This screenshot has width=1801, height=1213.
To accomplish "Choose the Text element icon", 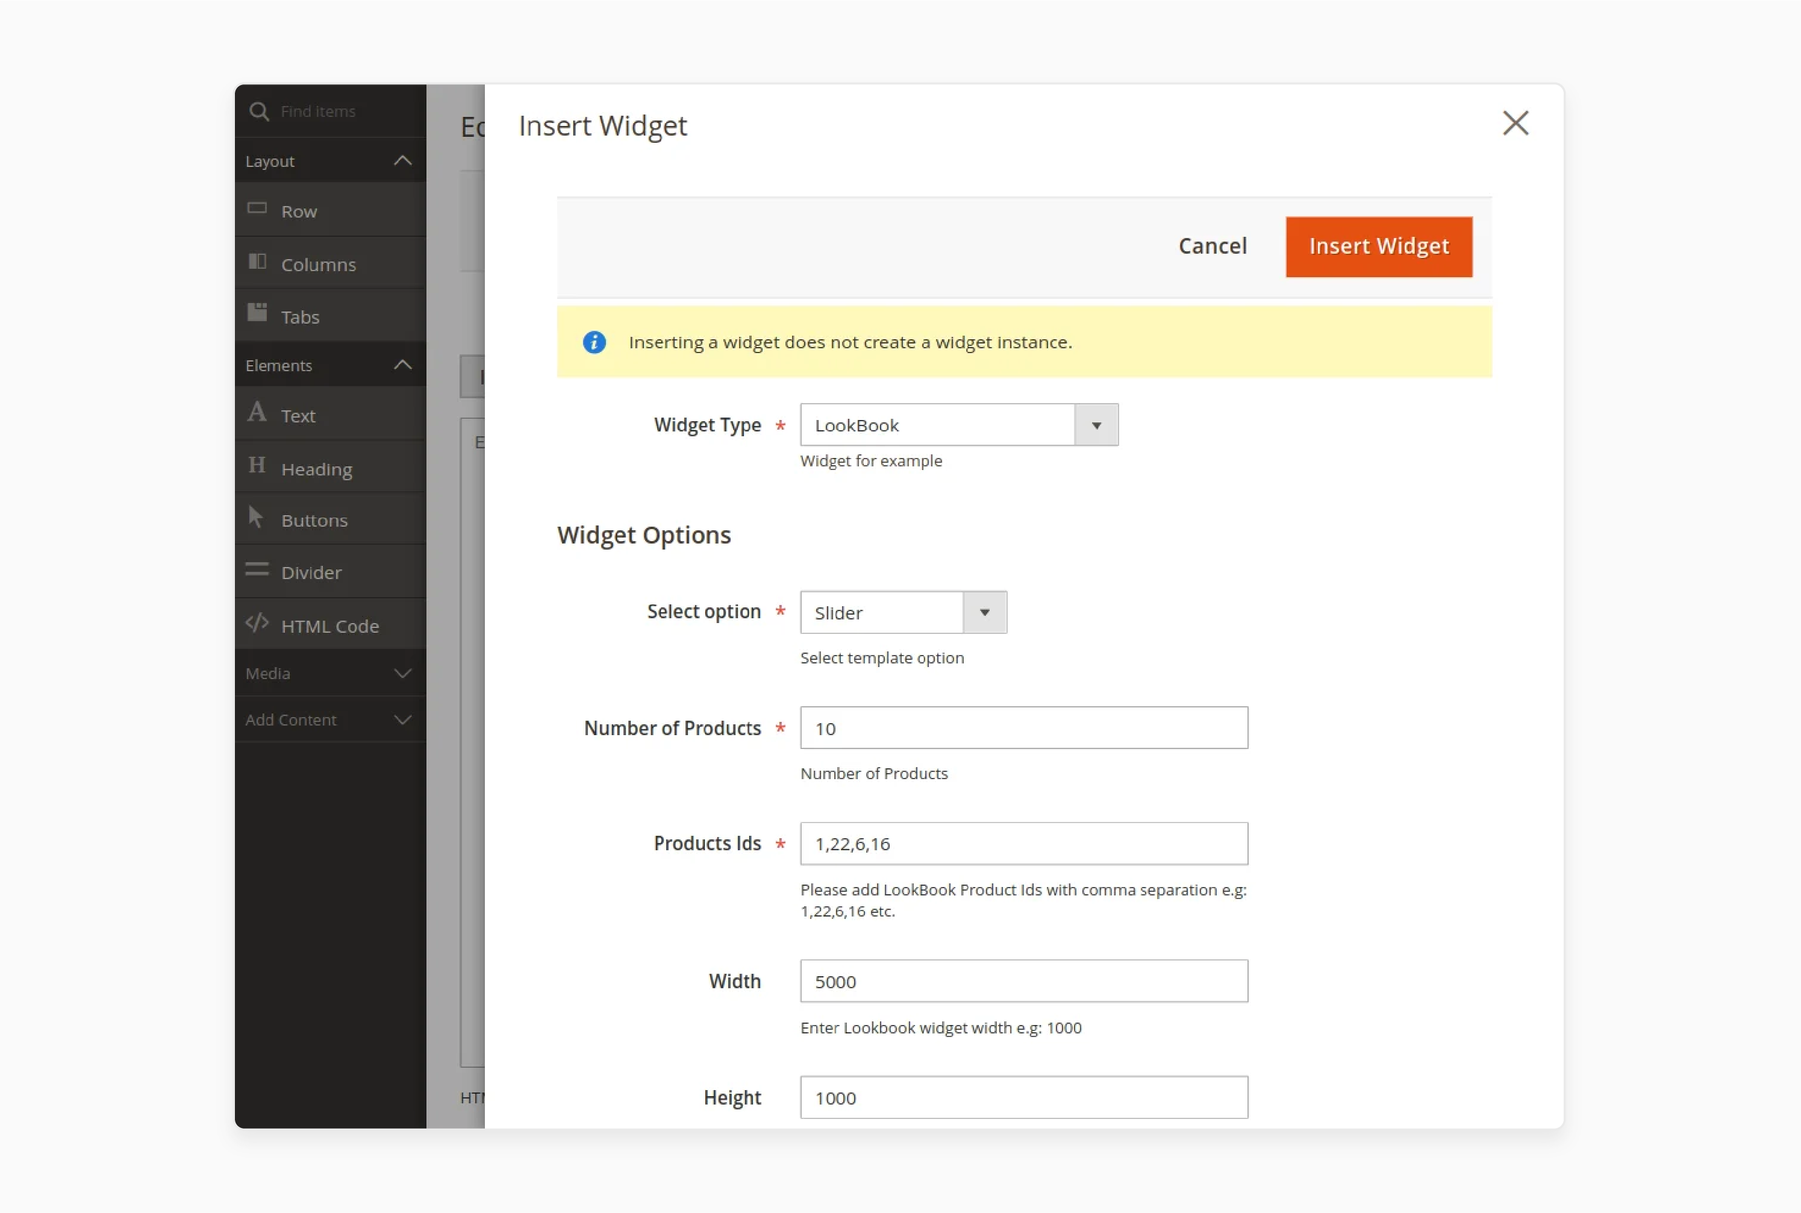I will coord(257,412).
